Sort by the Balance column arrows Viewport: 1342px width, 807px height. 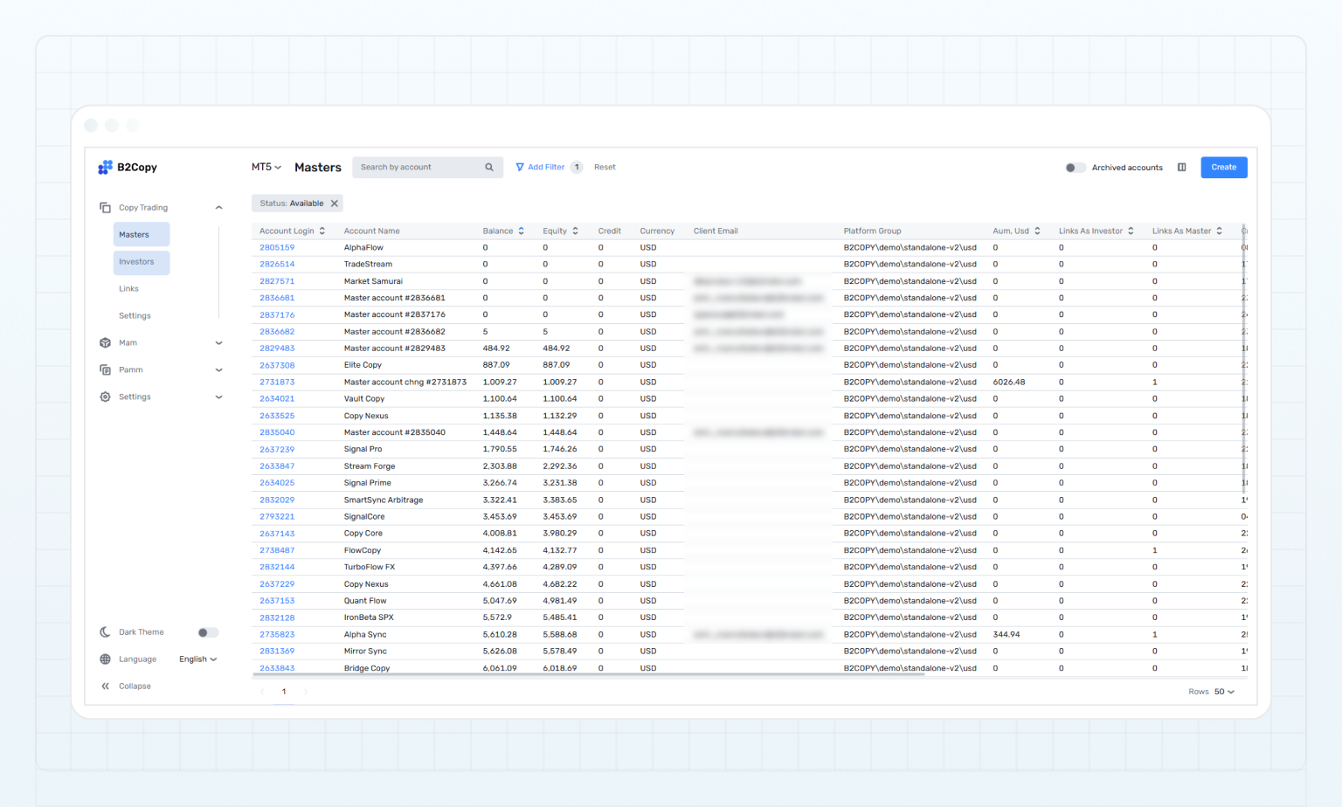tap(521, 231)
